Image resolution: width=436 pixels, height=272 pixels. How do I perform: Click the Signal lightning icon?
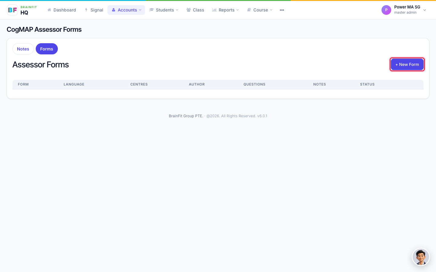86,10
